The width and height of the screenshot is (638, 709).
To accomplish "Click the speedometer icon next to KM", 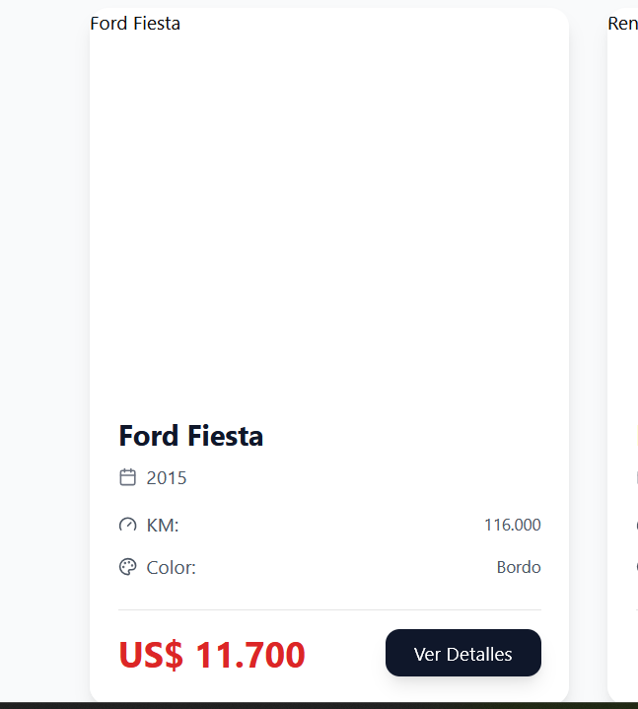I will (x=127, y=525).
